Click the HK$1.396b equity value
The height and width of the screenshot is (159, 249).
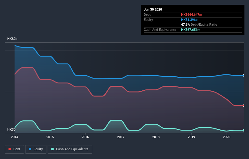[x=189, y=20]
